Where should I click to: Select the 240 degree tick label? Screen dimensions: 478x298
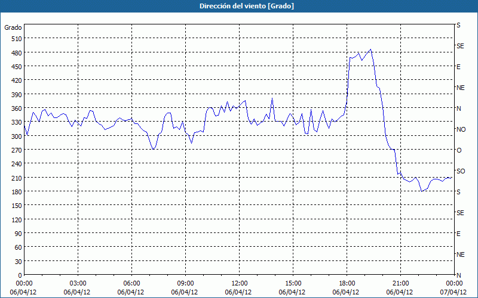[x=17, y=164]
